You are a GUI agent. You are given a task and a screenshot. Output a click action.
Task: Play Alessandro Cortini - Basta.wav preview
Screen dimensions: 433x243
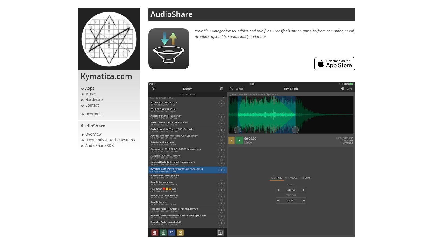[221, 117]
